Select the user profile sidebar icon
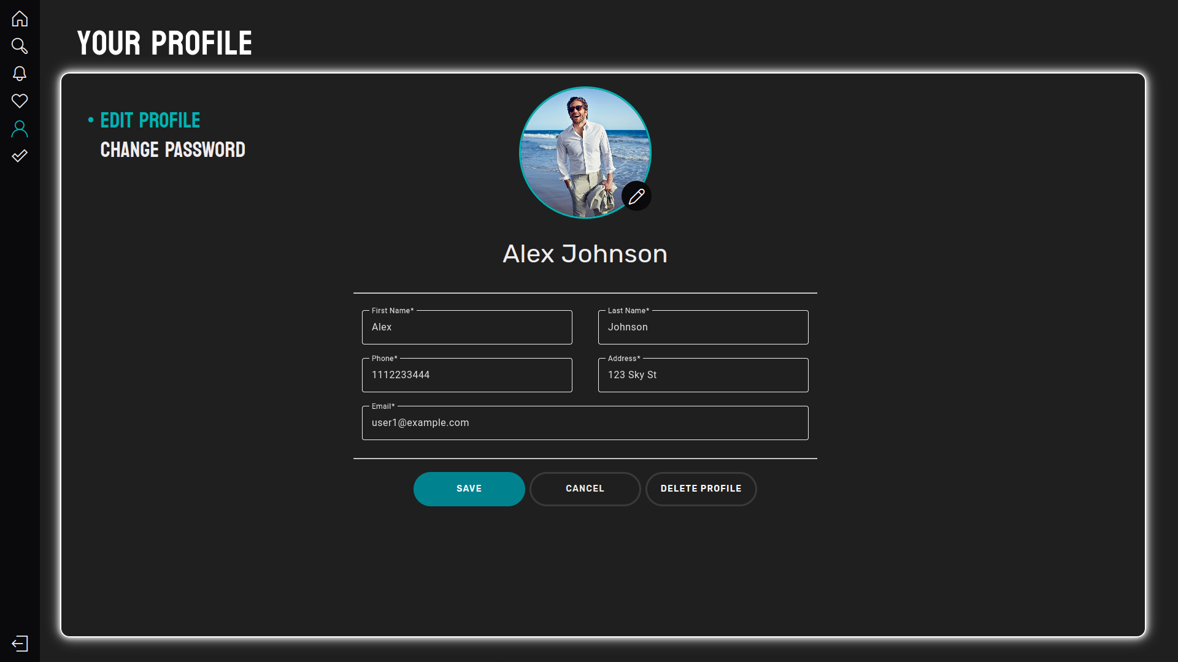Viewport: 1178px width, 662px height. [x=20, y=129]
